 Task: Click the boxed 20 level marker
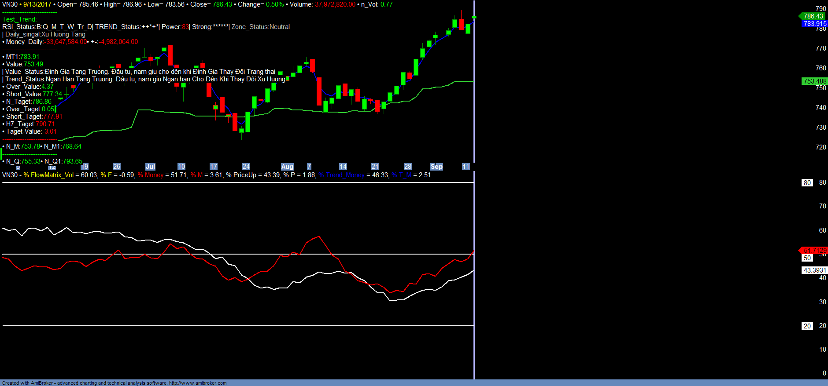click(807, 326)
